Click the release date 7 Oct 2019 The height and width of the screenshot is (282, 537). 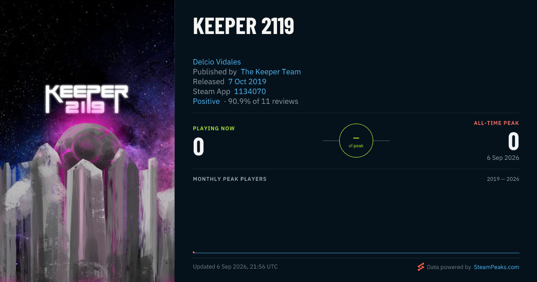pyautogui.click(x=247, y=81)
